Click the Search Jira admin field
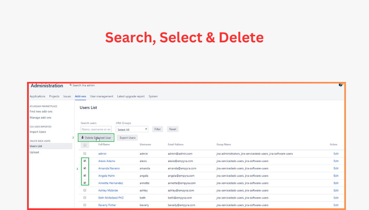Viewport: 369px width, 210px height. click(84, 85)
